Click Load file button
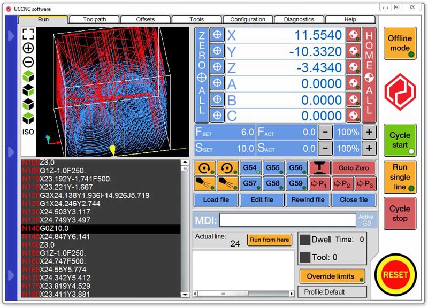This screenshot has height=308, width=428. click(x=216, y=199)
